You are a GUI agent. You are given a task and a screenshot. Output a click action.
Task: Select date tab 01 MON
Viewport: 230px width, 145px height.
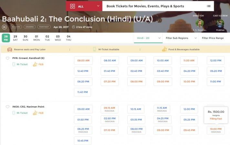37,38
